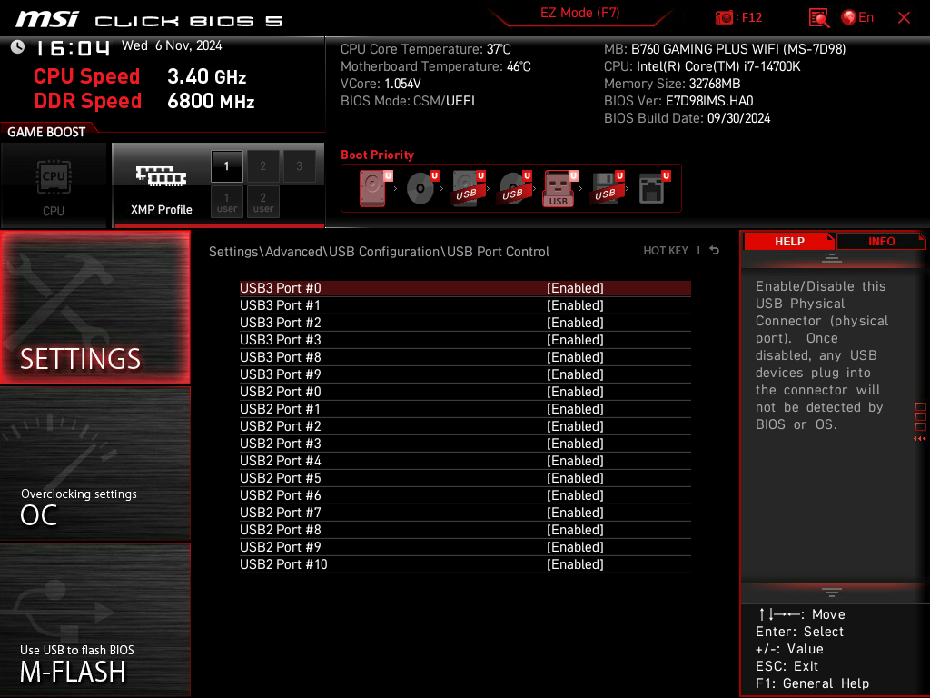The image size is (930, 698).
Task: Select XMP user profile 2
Action: point(262,202)
